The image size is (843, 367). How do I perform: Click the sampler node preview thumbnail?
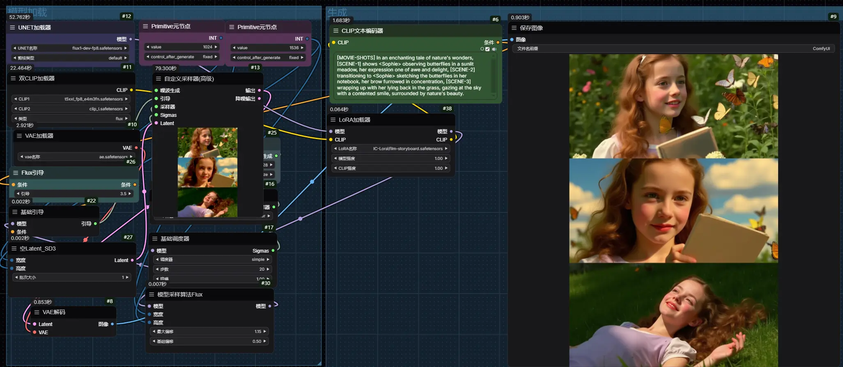(207, 172)
